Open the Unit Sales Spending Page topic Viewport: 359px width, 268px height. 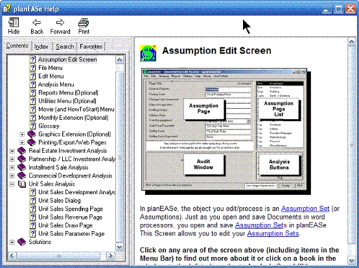[x=71, y=209]
